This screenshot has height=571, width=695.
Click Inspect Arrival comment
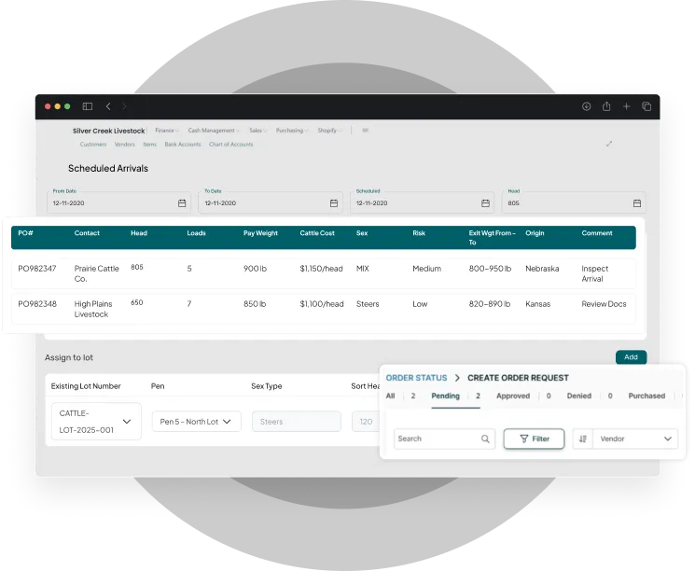click(x=595, y=273)
